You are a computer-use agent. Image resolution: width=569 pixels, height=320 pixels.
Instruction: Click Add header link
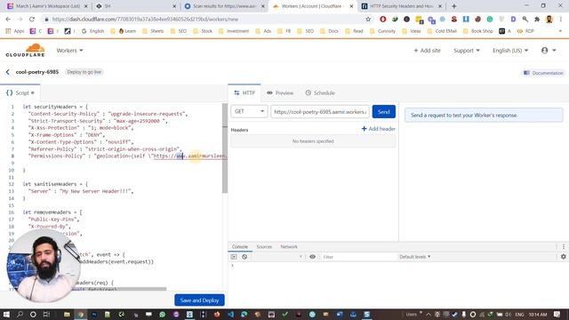click(x=378, y=129)
